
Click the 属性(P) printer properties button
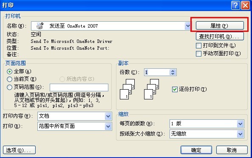(x=220, y=25)
